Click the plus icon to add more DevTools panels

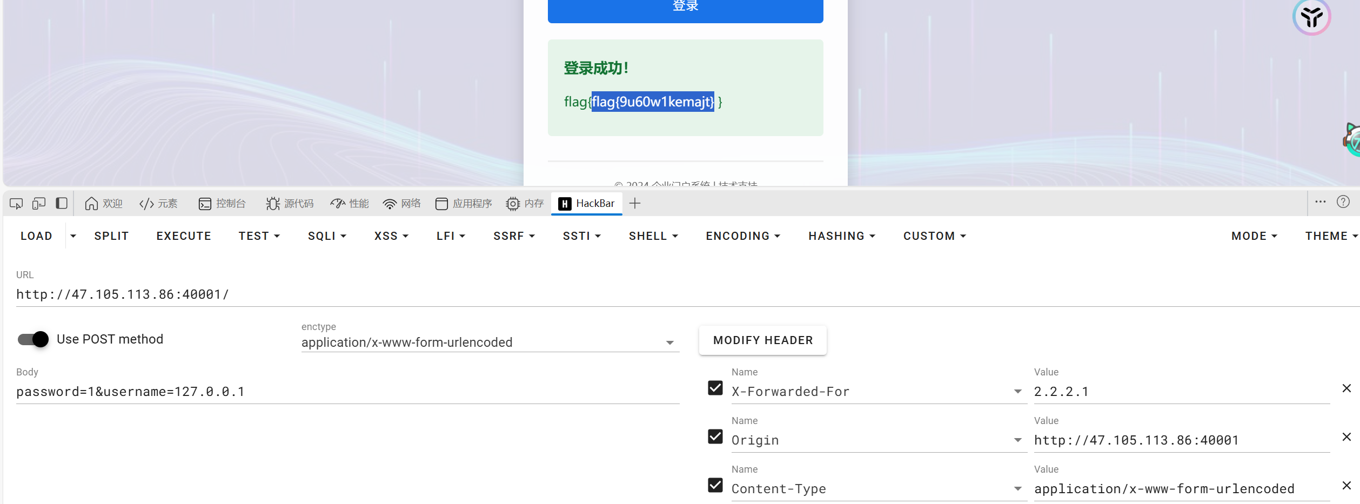pos(635,203)
